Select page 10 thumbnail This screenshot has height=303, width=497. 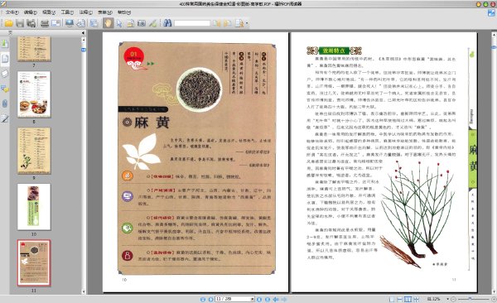click(34, 207)
